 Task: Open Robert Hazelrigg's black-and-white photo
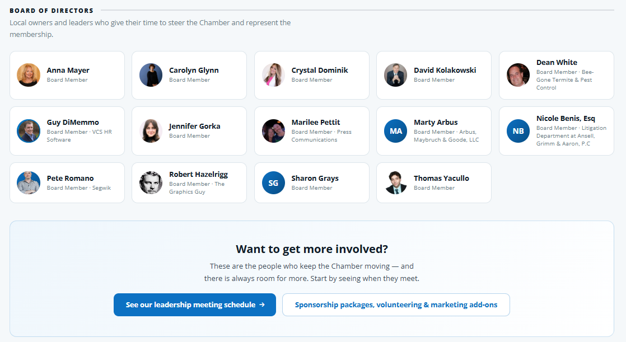tap(151, 183)
